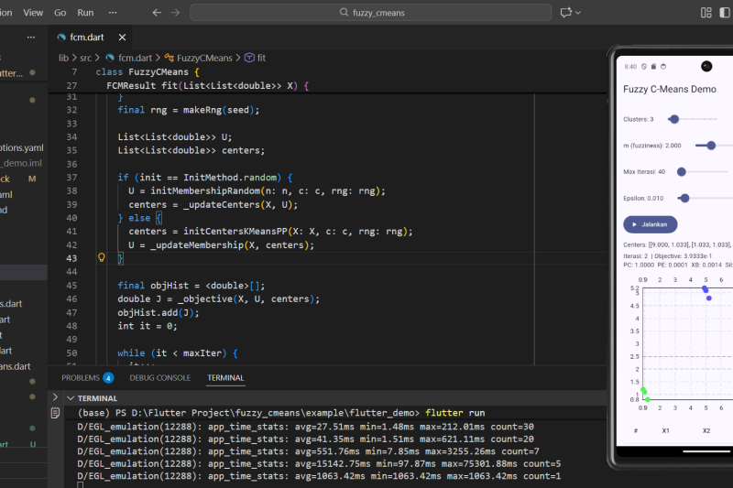Click the forward navigation arrow
Image resolution: width=733 pixels, height=488 pixels.
pos(175,13)
